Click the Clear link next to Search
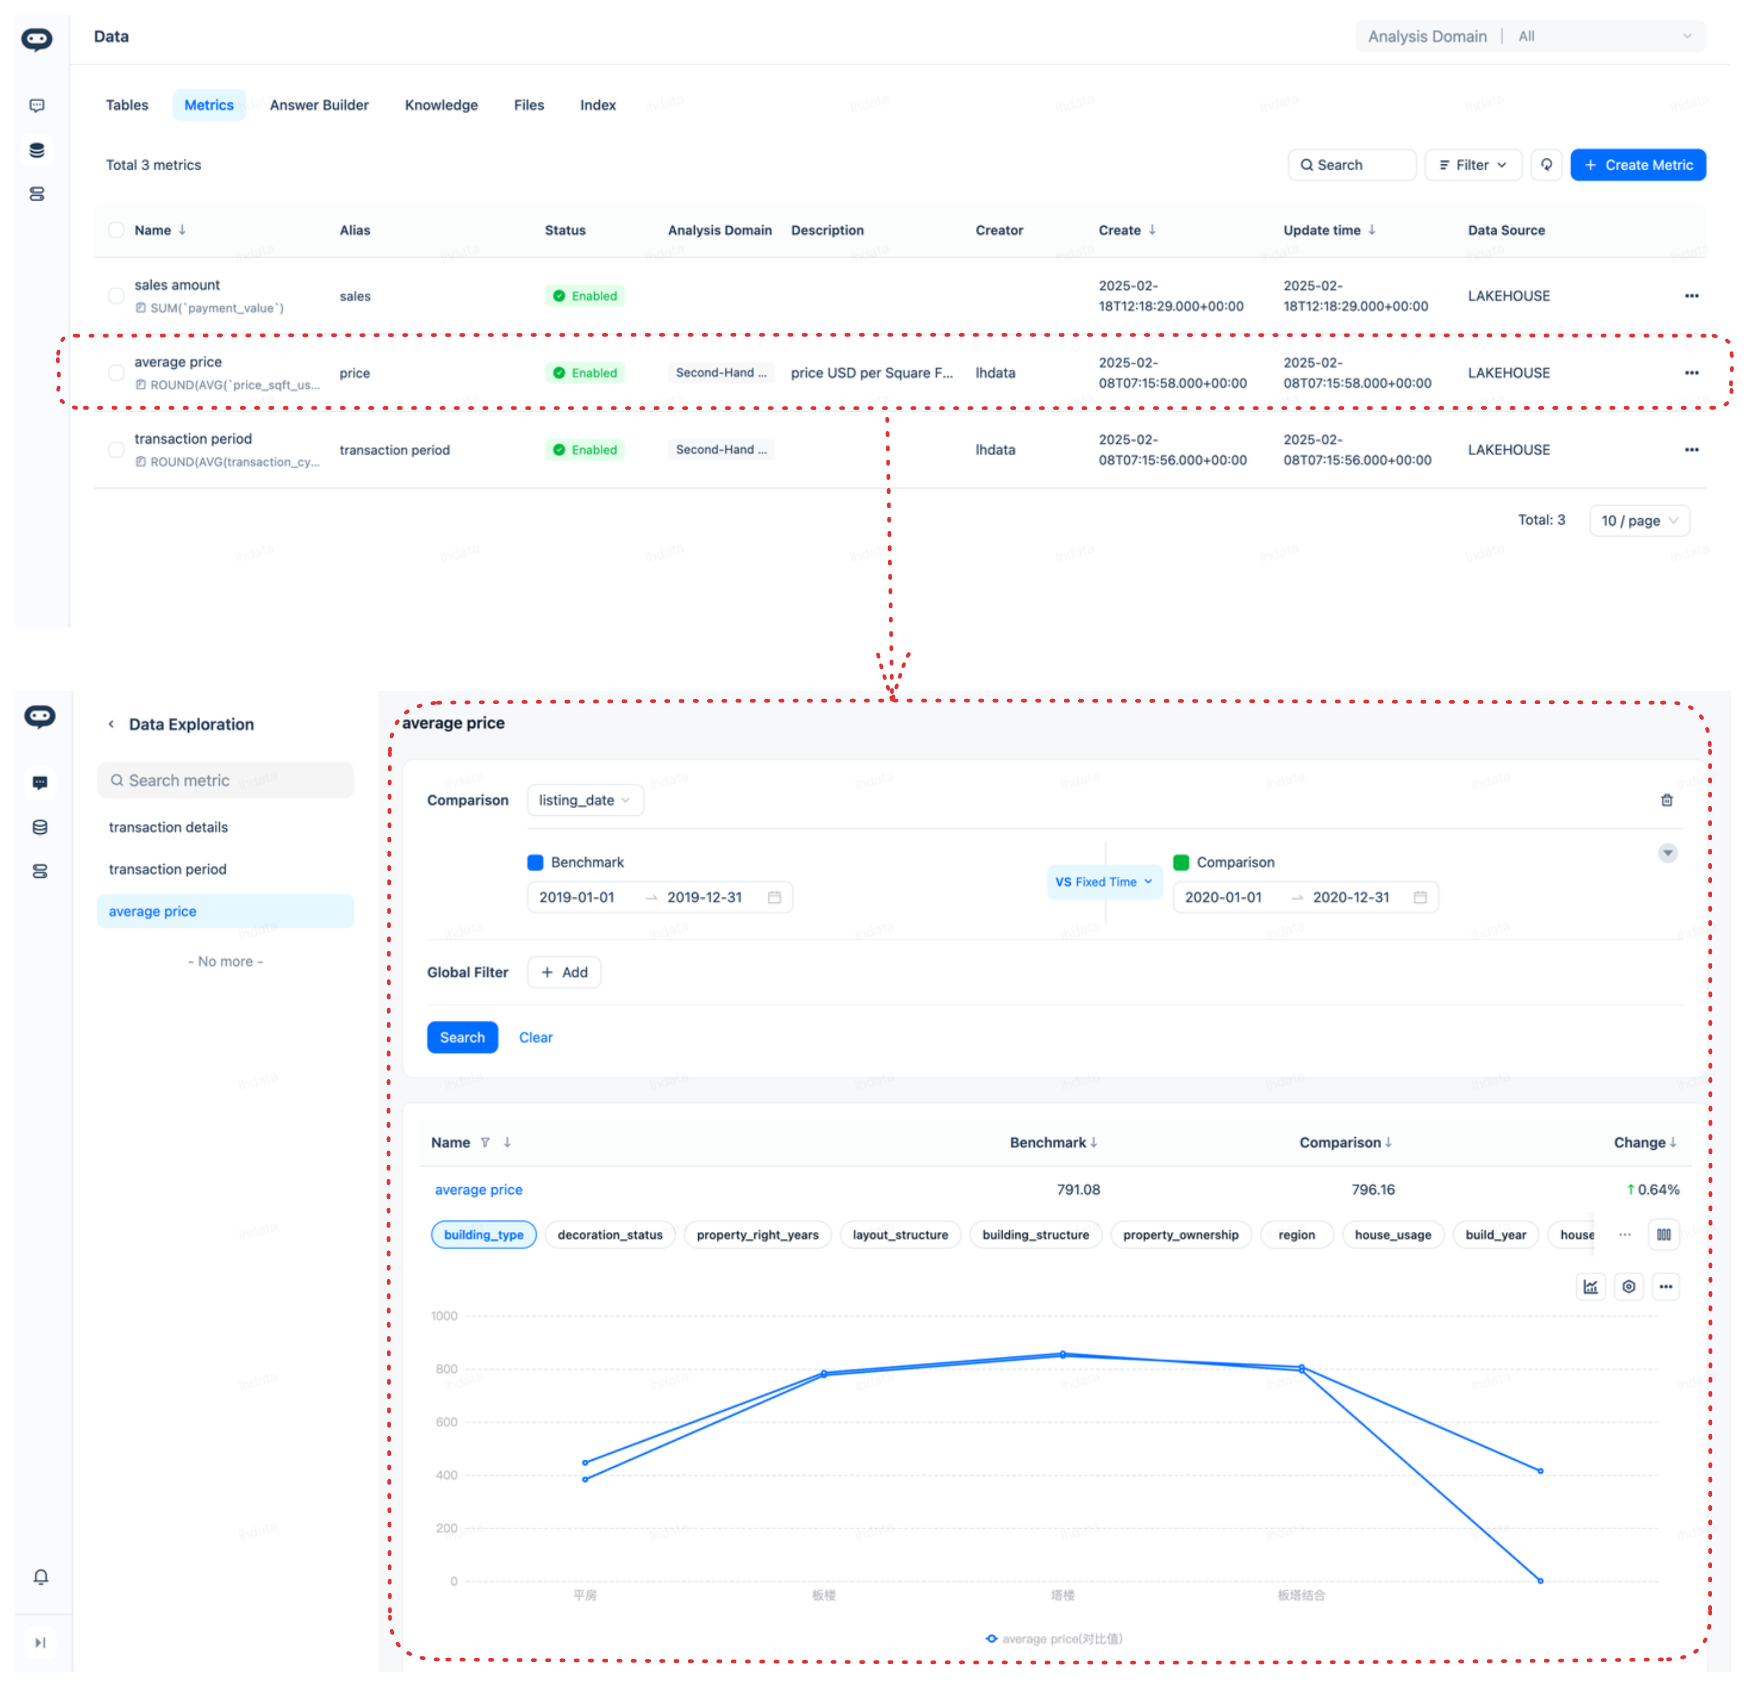Screen dimensions: 1746x1687 (536, 1038)
